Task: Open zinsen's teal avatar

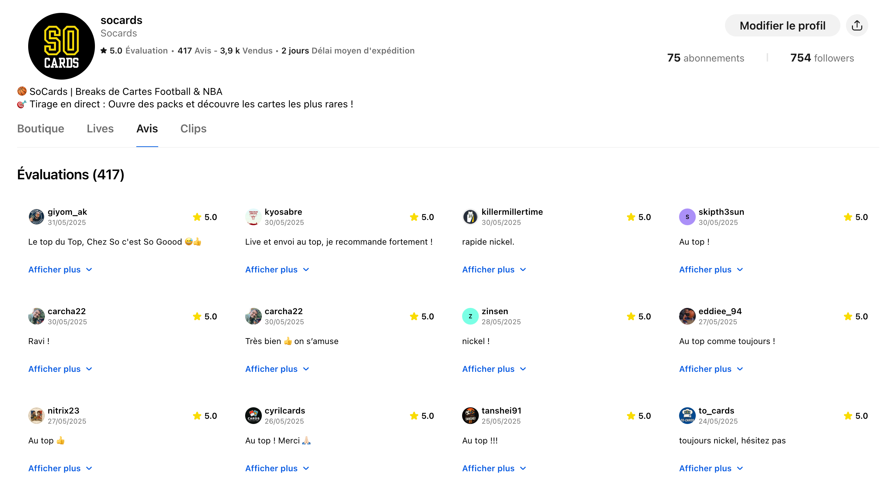Action: [x=470, y=316]
